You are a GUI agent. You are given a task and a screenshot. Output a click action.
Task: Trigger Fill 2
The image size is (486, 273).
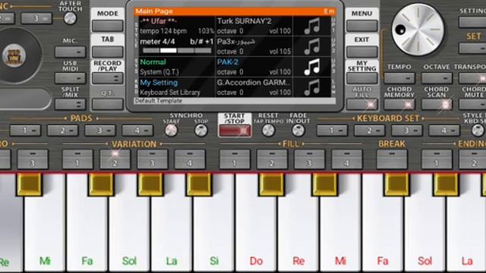point(272,159)
